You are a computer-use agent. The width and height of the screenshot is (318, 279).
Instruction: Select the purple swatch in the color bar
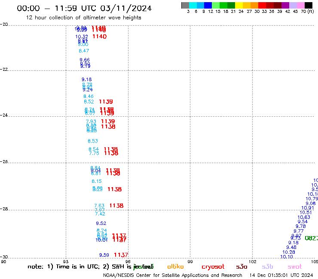coord(285,5)
